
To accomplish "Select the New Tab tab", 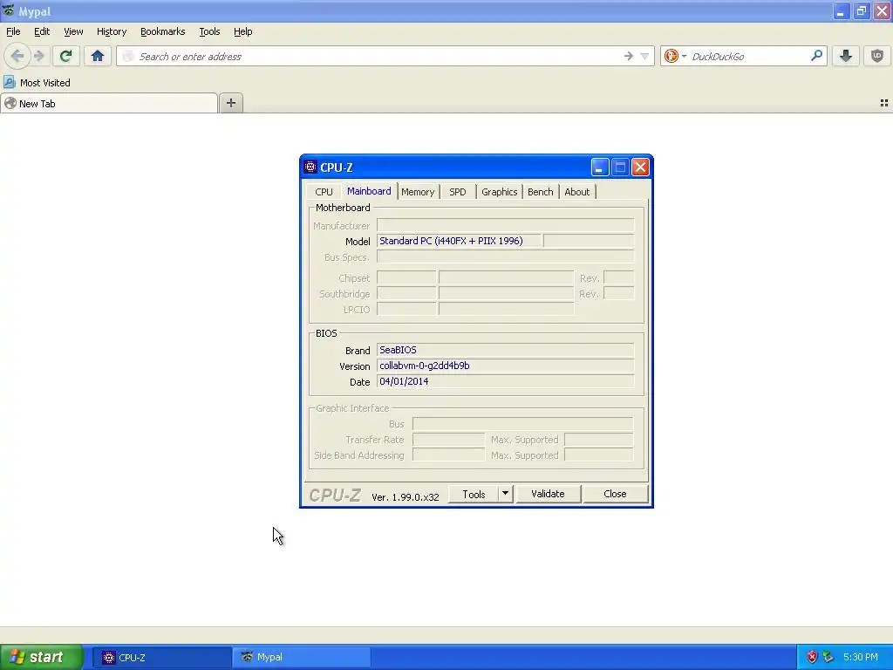I will click(109, 103).
